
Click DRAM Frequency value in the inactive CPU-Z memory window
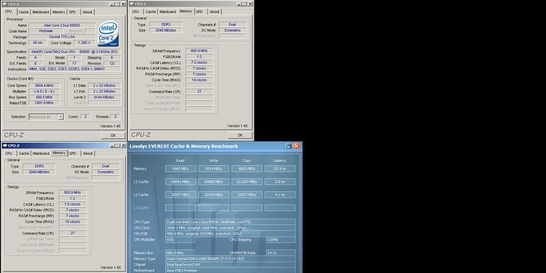[x=199, y=51]
